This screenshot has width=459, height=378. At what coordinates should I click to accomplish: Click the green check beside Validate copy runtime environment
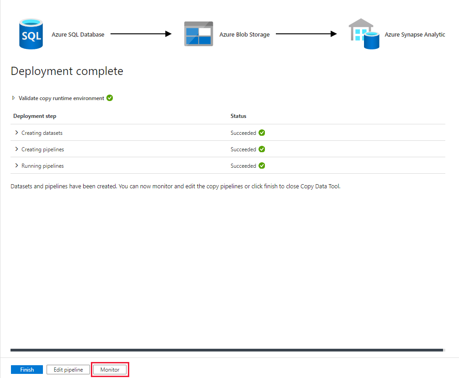click(110, 98)
